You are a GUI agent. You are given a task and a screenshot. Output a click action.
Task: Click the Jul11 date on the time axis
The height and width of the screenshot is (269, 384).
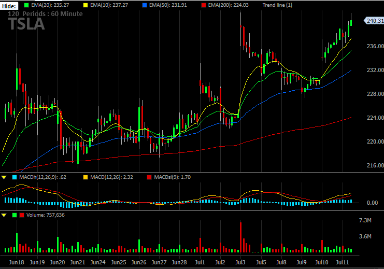[x=342, y=262]
